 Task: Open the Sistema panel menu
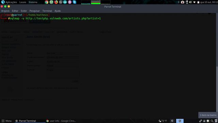(33, 2)
